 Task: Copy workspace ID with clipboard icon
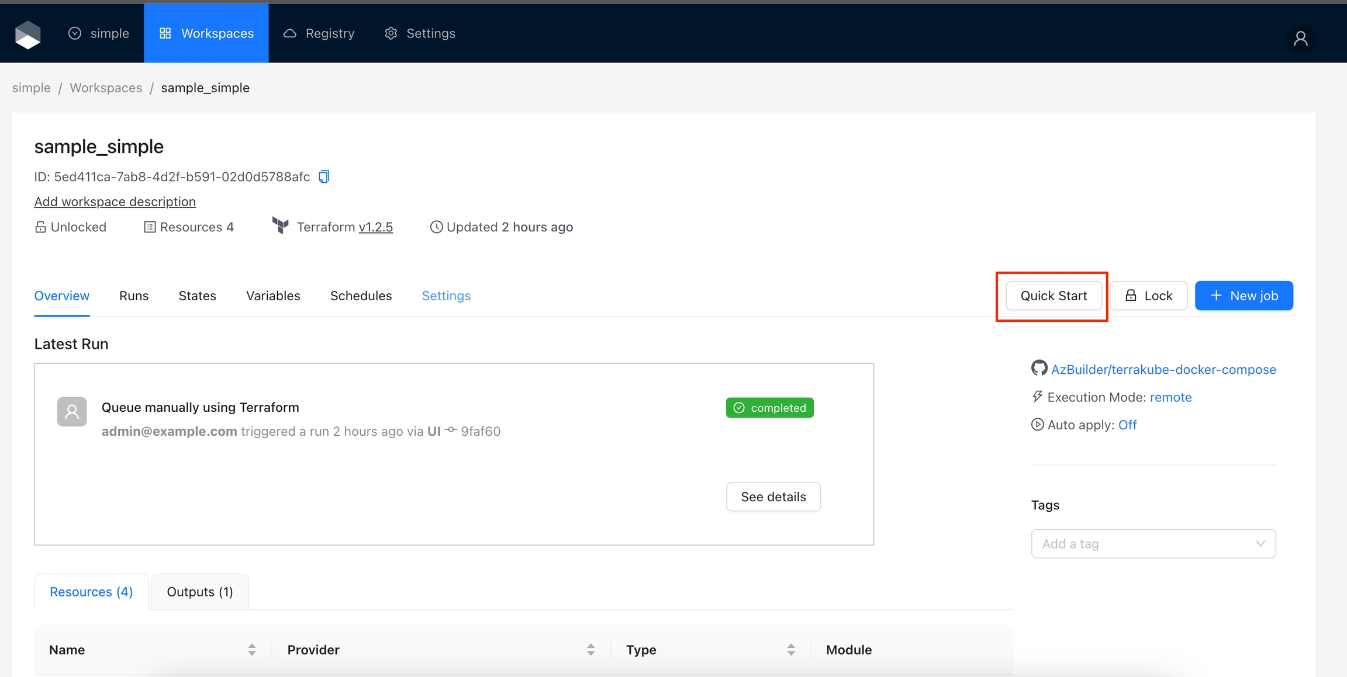pos(324,176)
